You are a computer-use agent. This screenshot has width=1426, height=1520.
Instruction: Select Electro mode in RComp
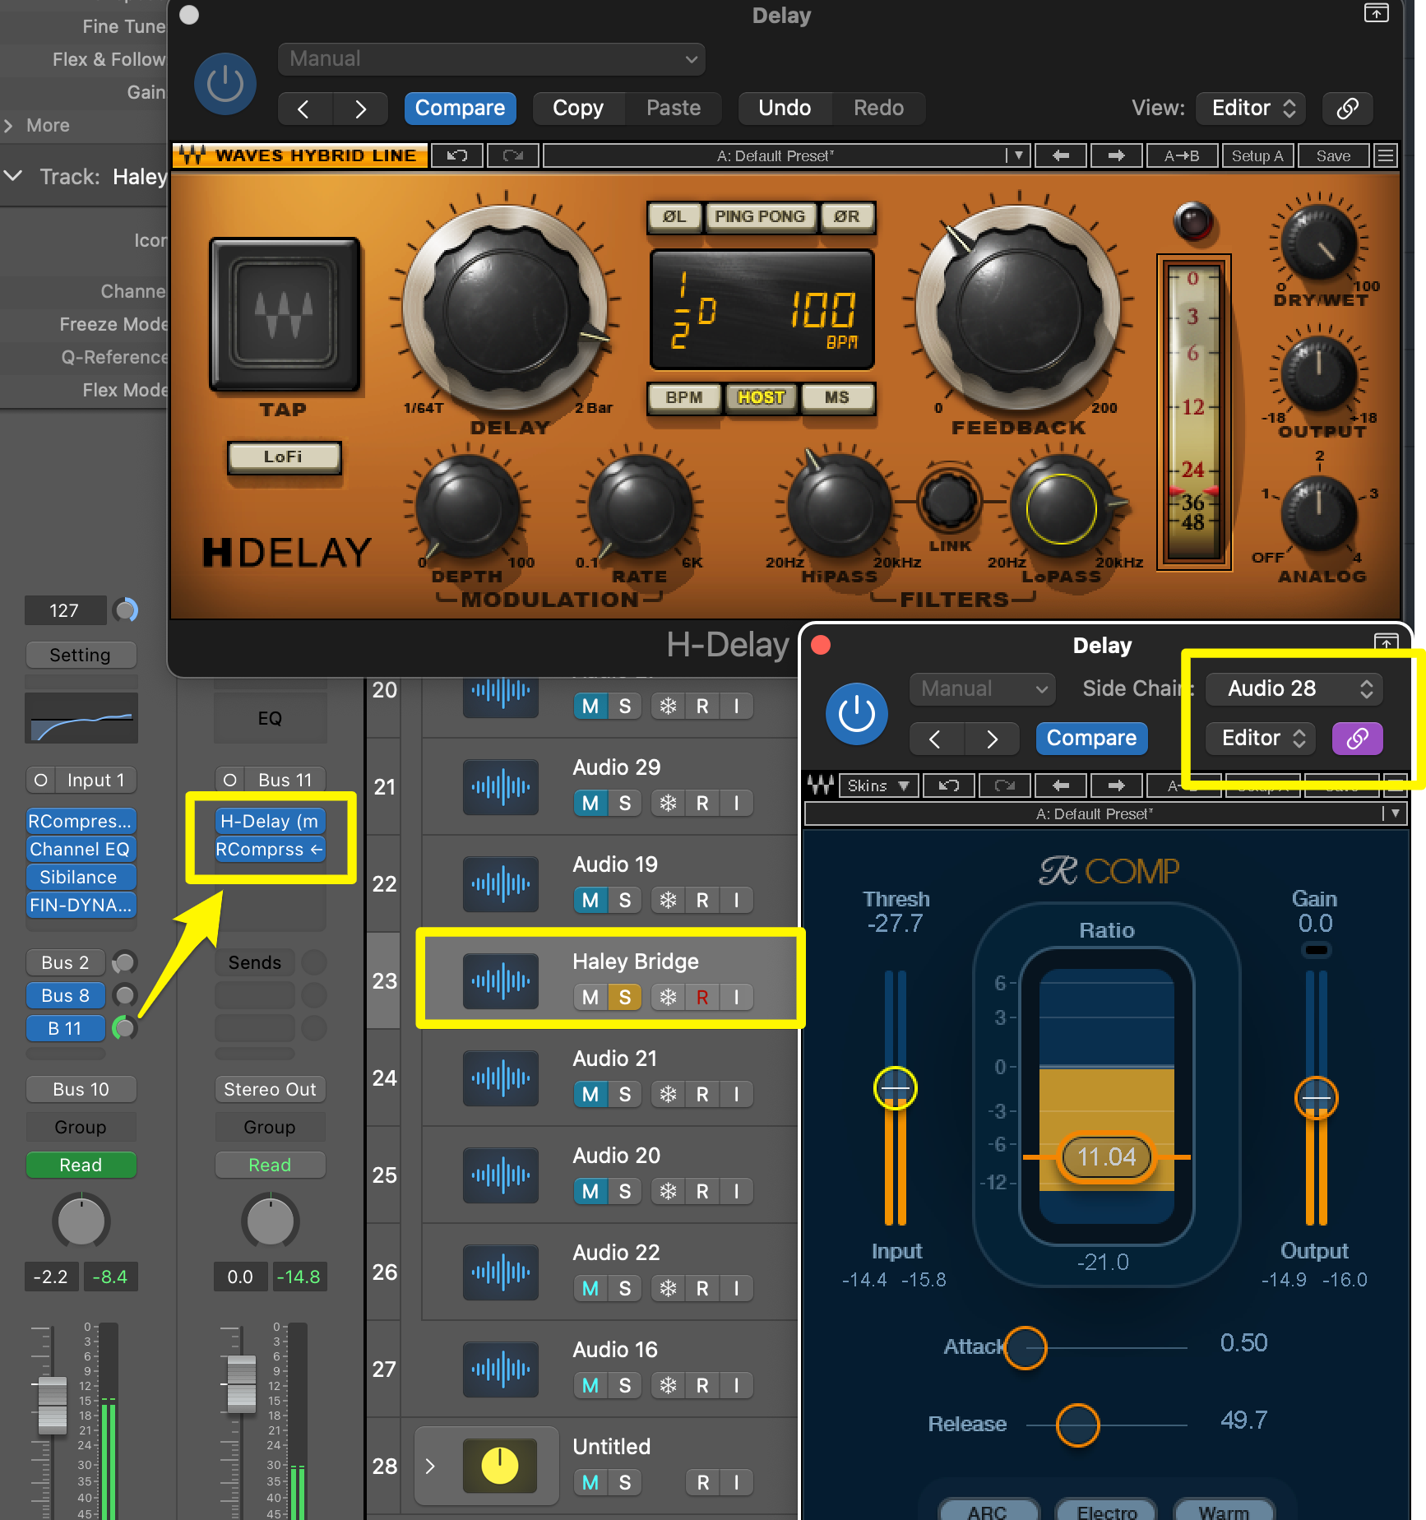(1106, 1512)
